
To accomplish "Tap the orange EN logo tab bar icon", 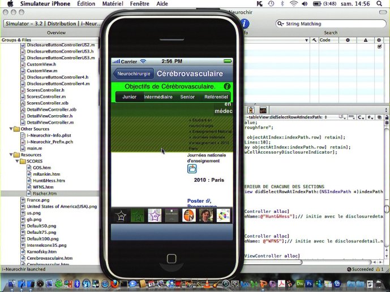I will (189, 216).
